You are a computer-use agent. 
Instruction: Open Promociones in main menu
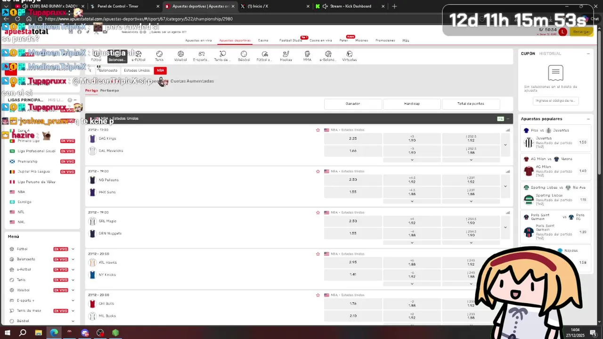[x=385, y=40]
